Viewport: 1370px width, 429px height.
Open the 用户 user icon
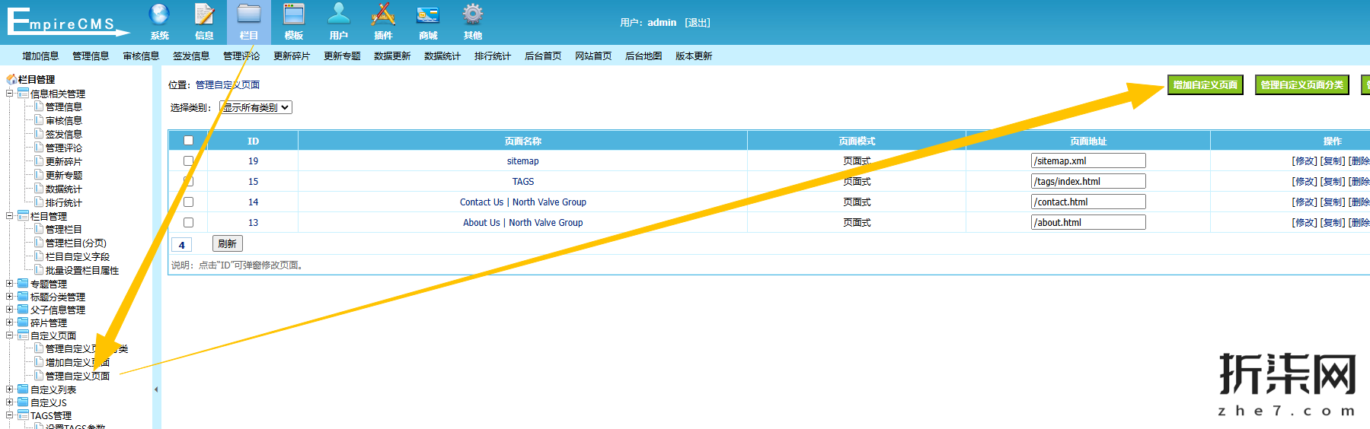(x=339, y=14)
